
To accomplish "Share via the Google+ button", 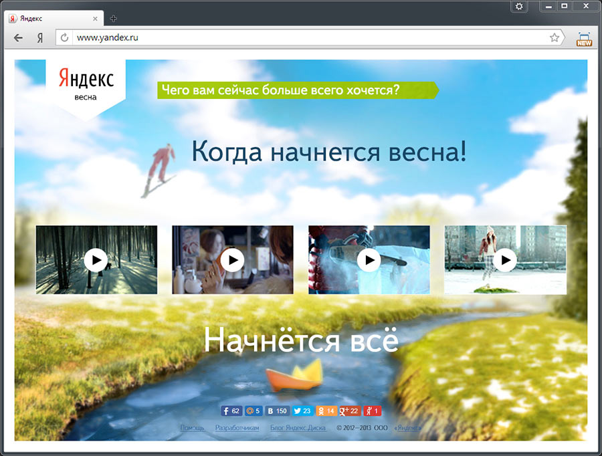I will coord(350,411).
